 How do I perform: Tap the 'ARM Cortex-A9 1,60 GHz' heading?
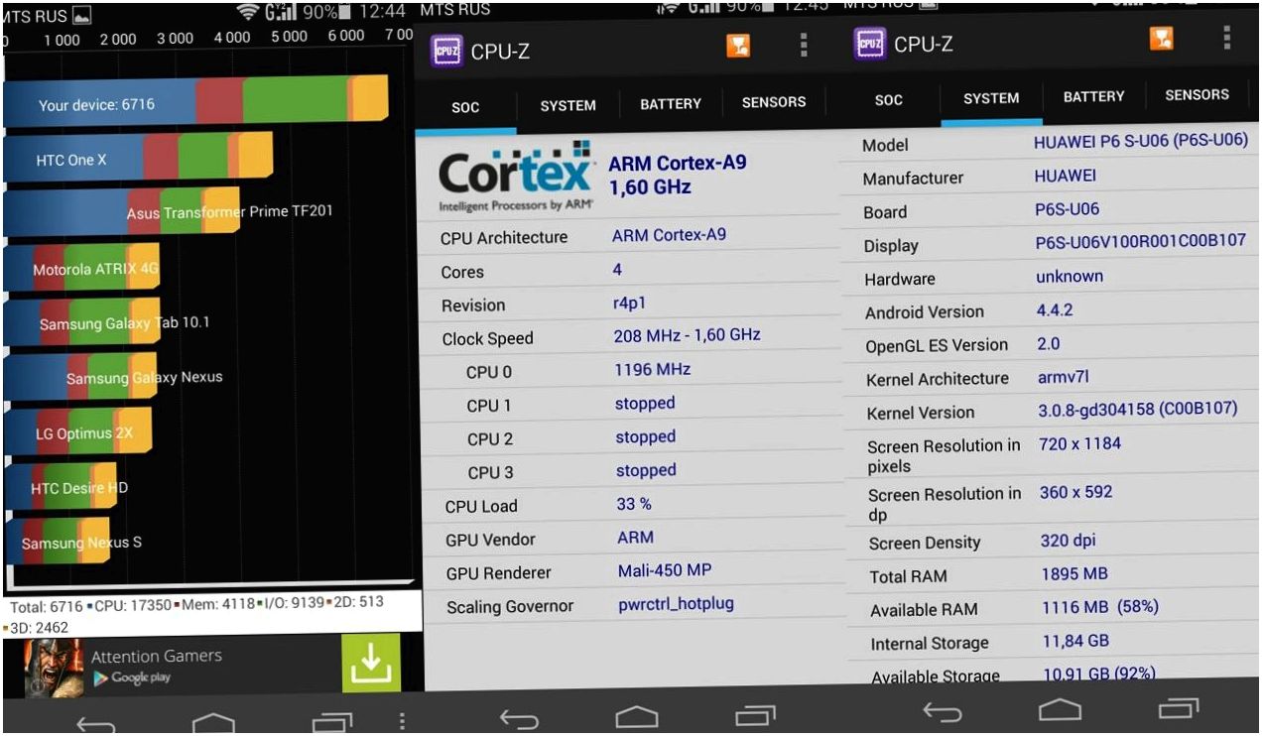678,175
